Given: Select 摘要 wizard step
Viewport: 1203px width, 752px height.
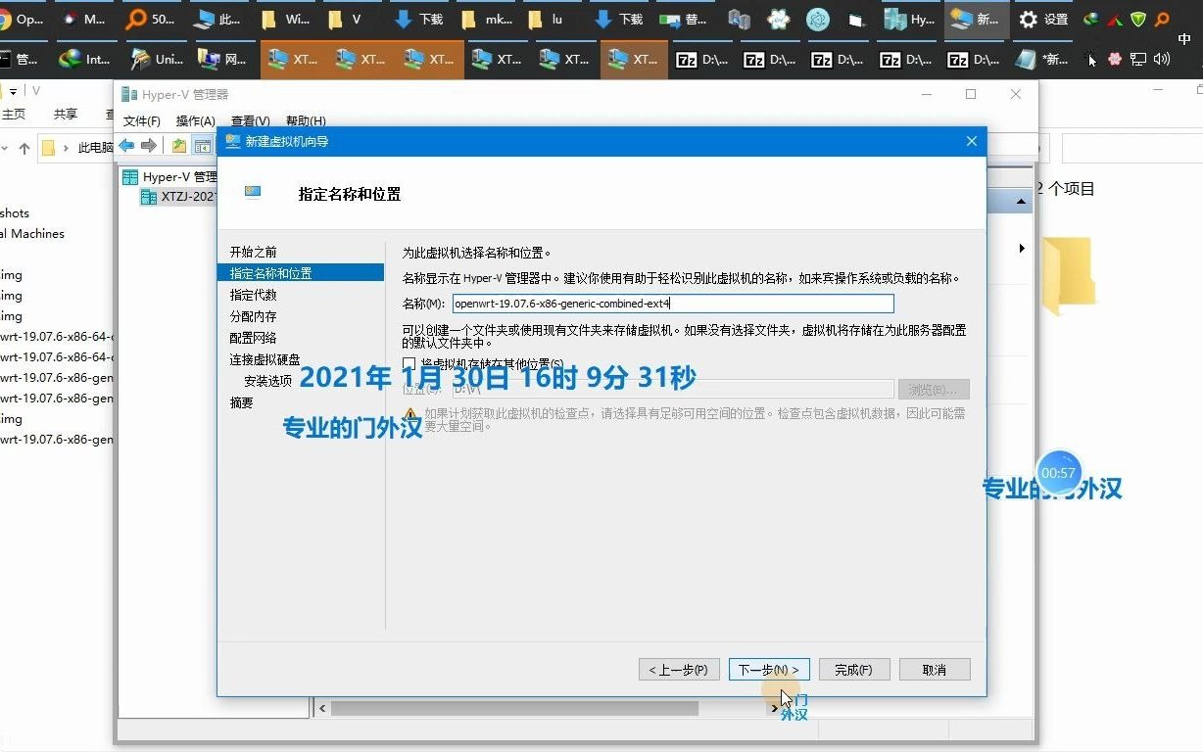Looking at the screenshot, I should [241, 402].
